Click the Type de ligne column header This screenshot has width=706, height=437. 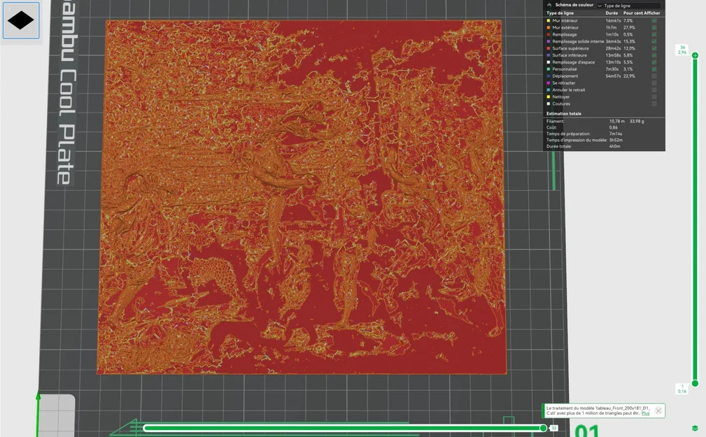click(x=560, y=13)
